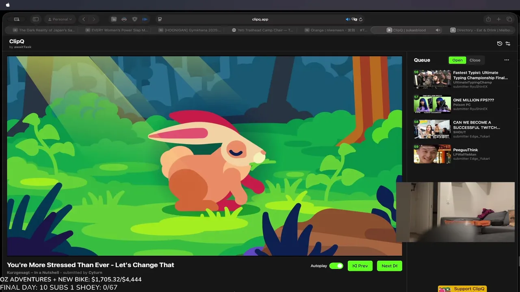Reload the clipq.app page

(x=361, y=19)
